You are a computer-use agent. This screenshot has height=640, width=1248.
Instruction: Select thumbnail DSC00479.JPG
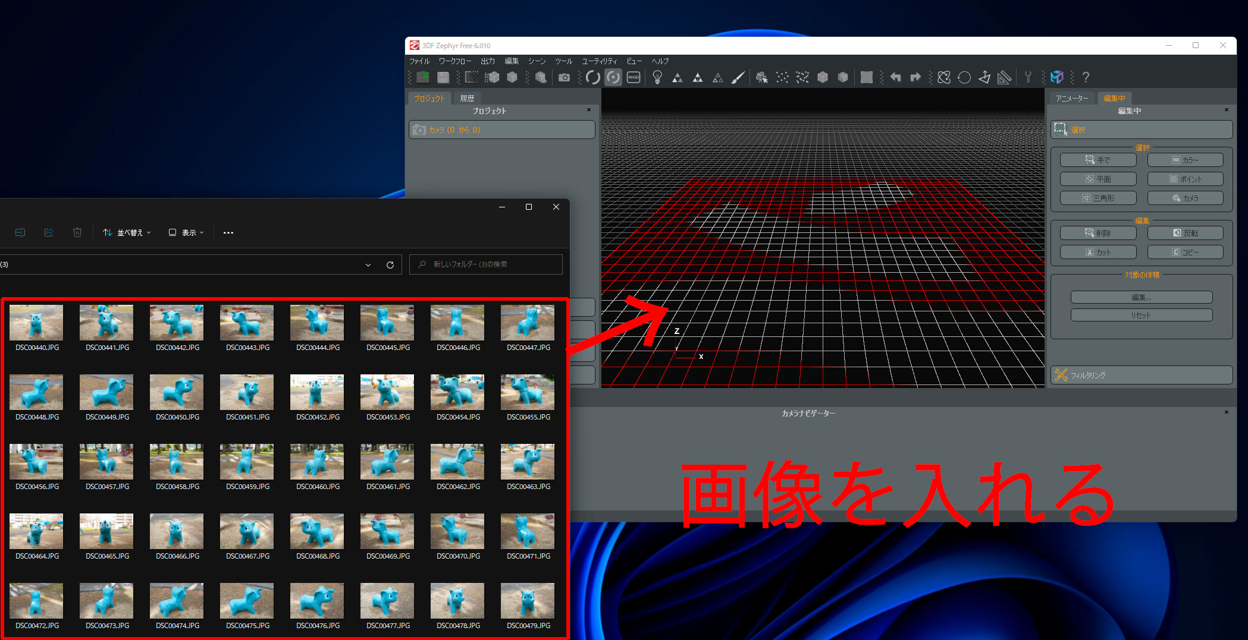coord(528,607)
